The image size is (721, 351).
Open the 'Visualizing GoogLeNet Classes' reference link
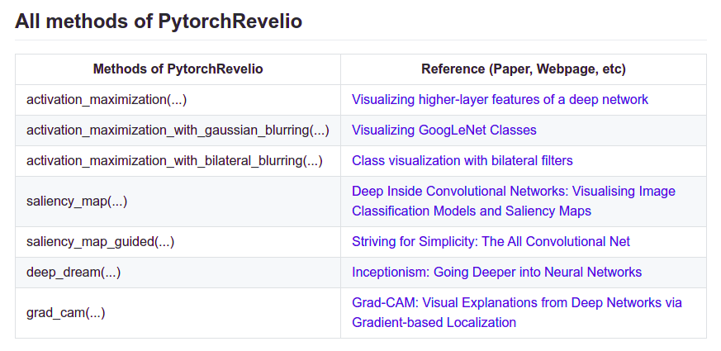pyautogui.click(x=444, y=130)
